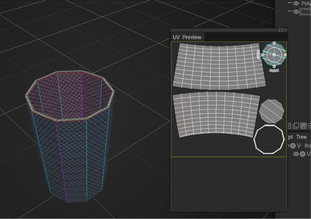The width and height of the screenshot is (311, 219).
Task: Select the large top UV island
Action: click(219, 67)
